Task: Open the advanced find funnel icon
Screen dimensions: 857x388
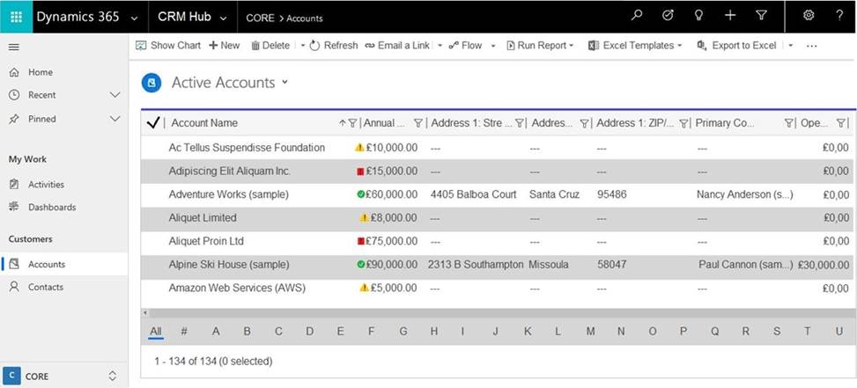Action: pos(761,16)
